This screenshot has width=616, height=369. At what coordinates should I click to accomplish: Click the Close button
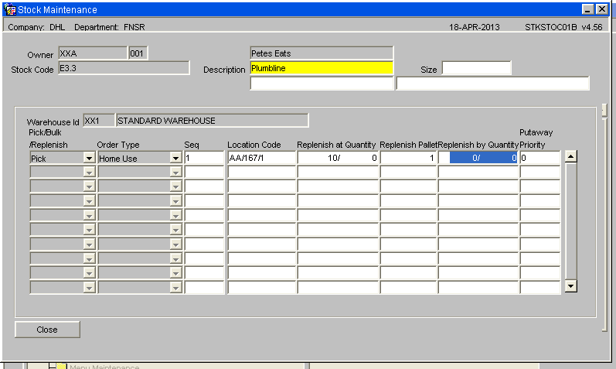click(x=47, y=330)
